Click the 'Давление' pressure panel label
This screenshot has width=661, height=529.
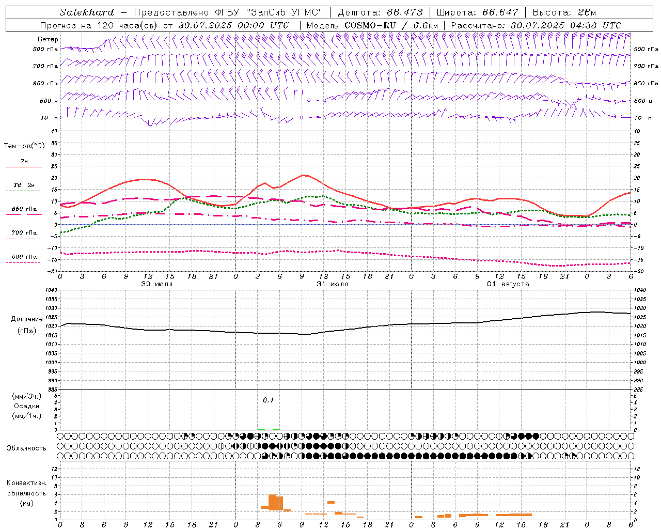point(27,319)
